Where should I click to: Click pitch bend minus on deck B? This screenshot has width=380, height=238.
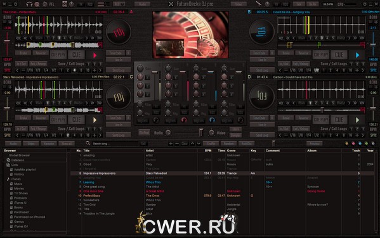[371, 22]
